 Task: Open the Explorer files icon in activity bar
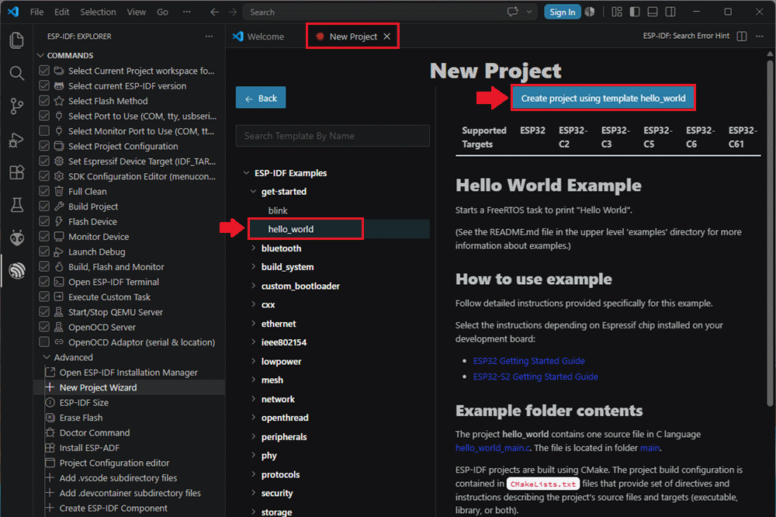coord(17,40)
